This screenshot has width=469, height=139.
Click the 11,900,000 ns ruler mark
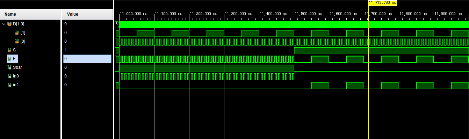448,14
